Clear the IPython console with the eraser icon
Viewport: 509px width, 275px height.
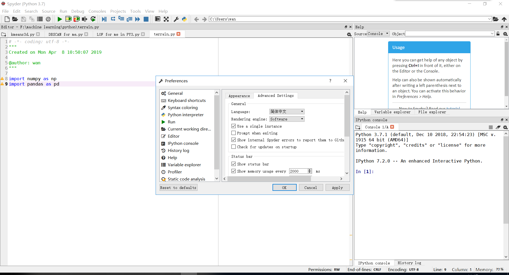pos(498,127)
